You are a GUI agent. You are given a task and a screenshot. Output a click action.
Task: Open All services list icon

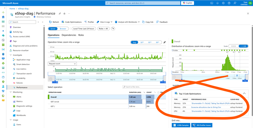tap(3, 26)
